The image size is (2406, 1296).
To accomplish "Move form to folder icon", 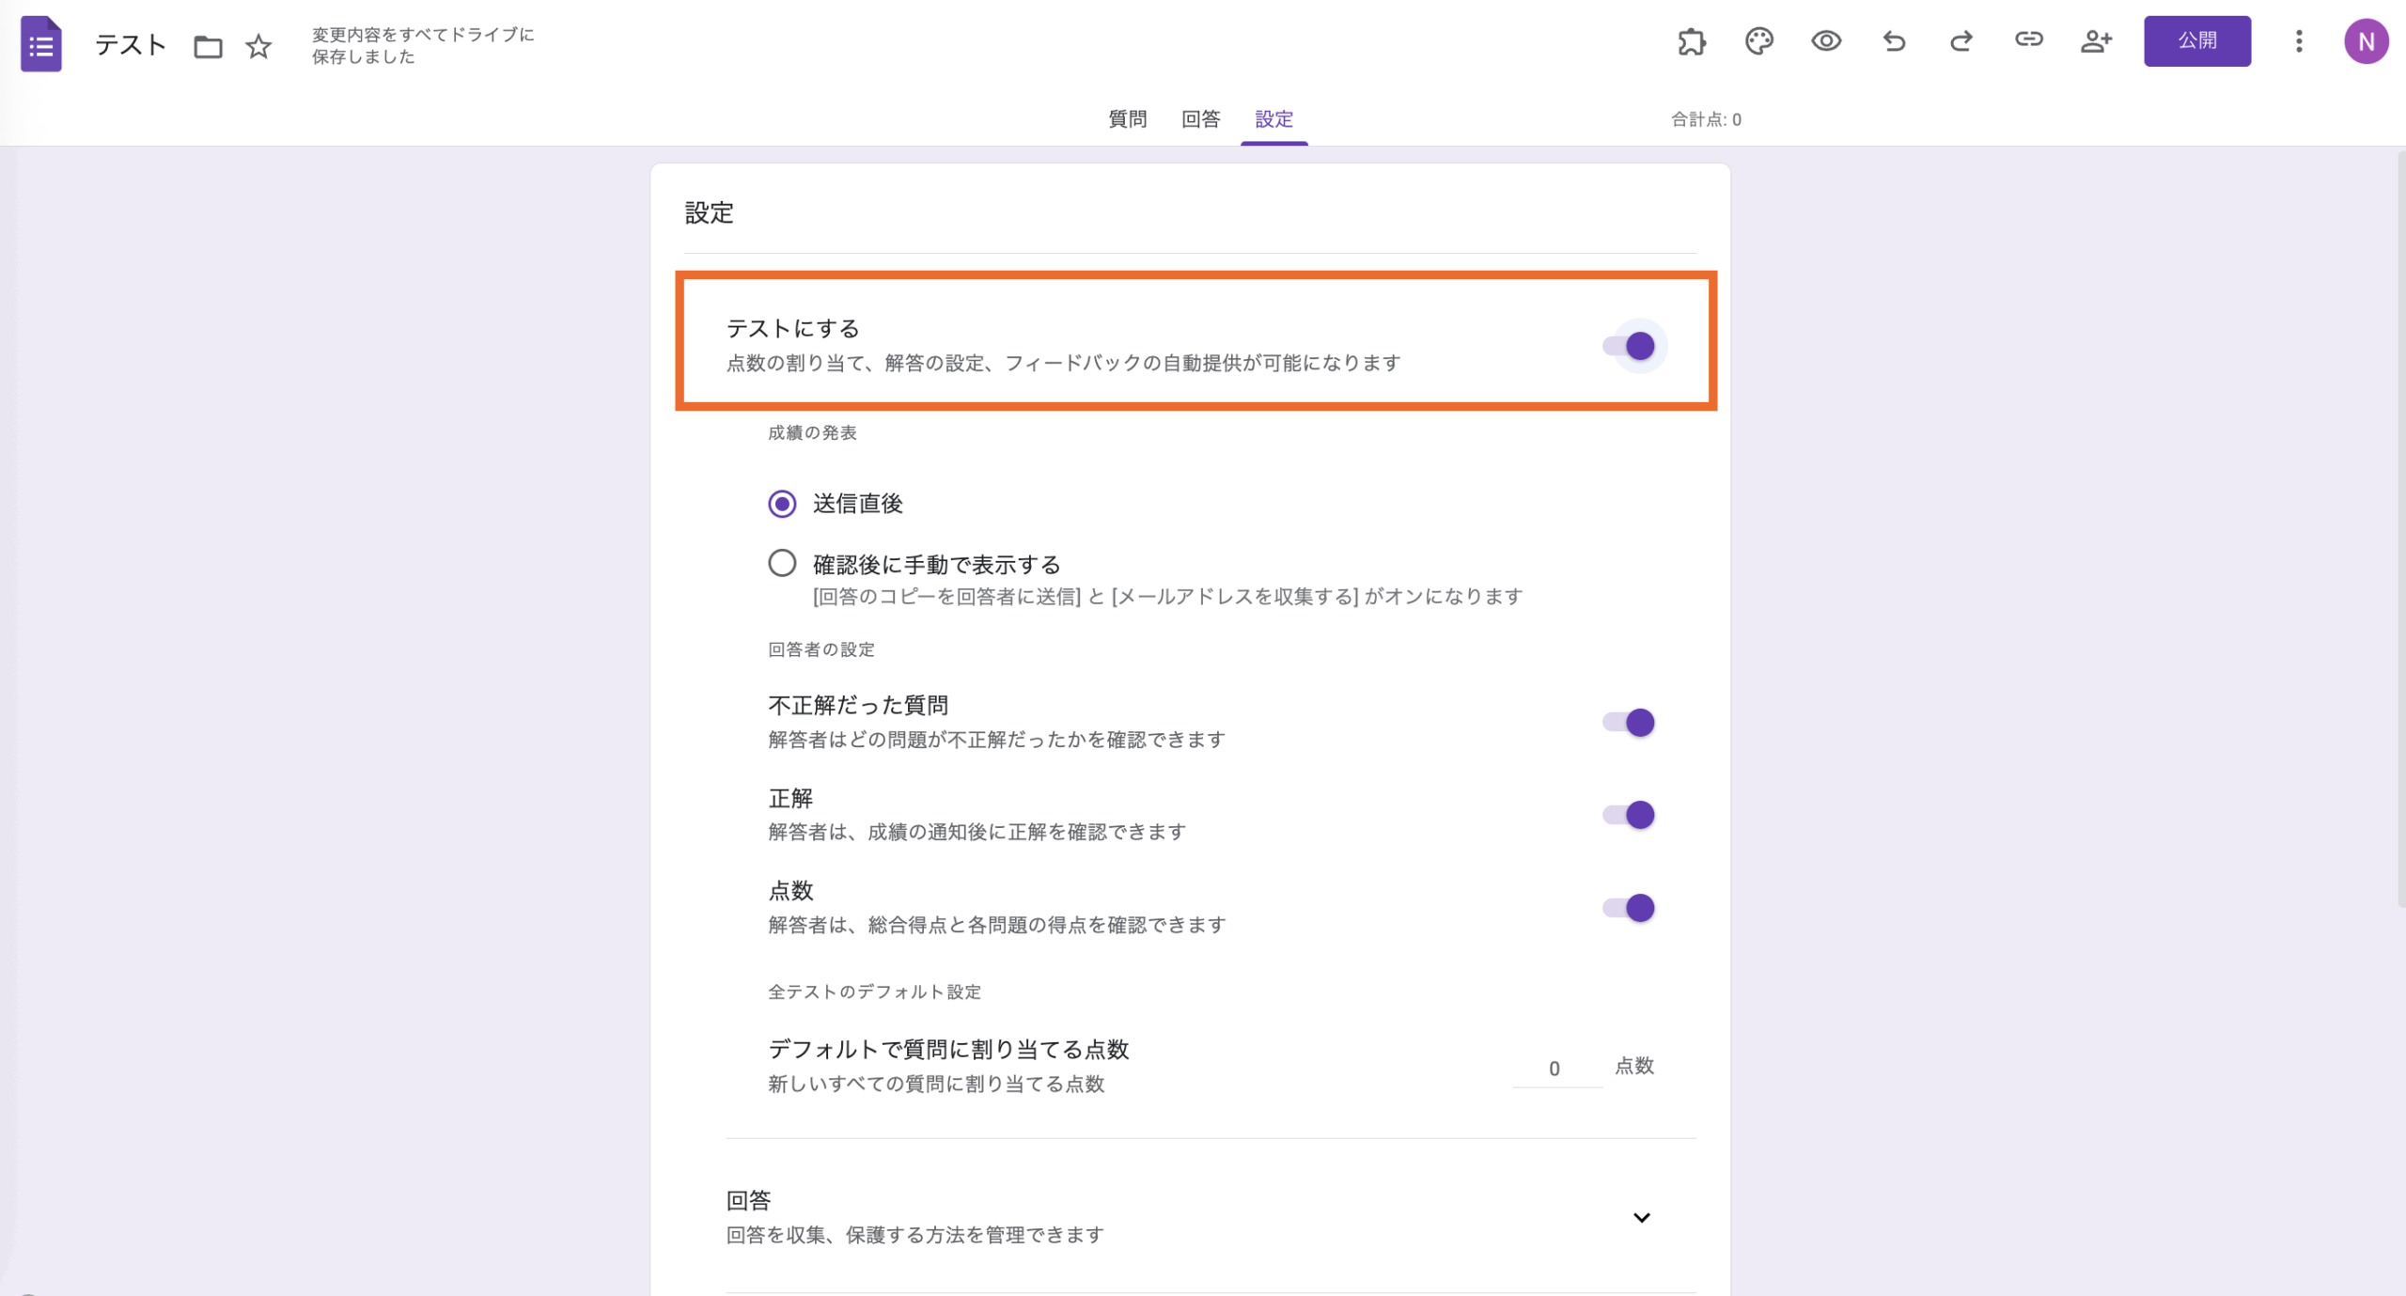I will pyautogui.click(x=209, y=45).
